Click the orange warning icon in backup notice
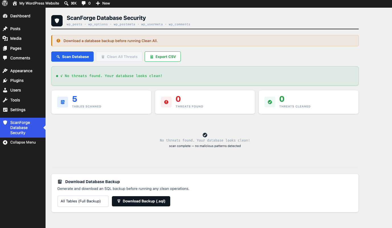Viewport: 392px width, 228px height. [58, 41]
